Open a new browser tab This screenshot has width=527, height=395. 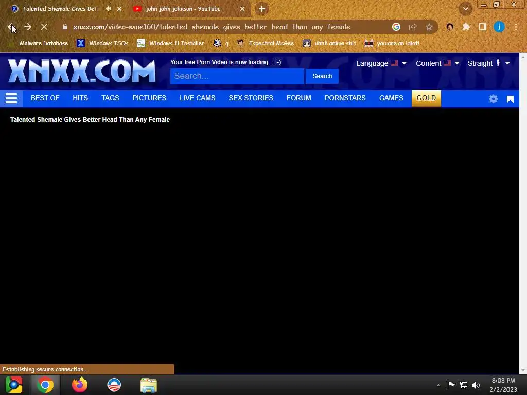[262, 9]
